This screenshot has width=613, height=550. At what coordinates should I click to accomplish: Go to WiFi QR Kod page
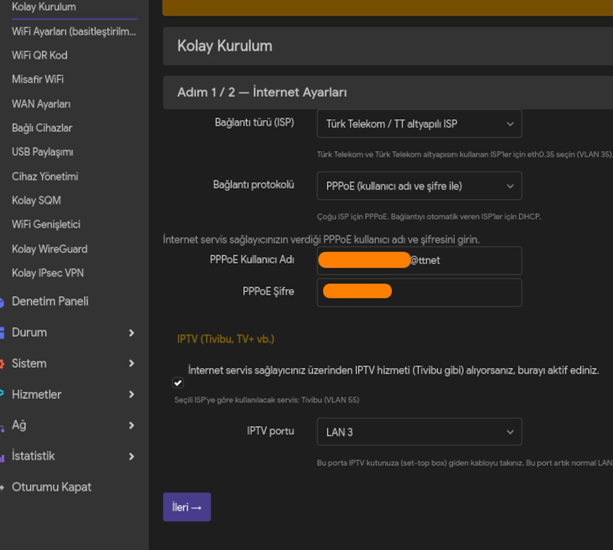[40, 55]
